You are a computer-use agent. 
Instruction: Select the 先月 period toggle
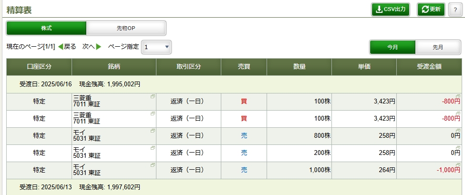437,47
